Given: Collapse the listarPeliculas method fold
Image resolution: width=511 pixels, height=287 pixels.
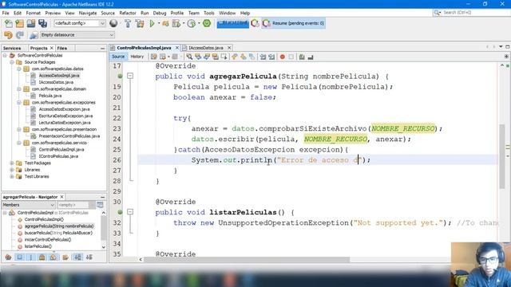Looking at the screenshot, I should tap(130, 212).
